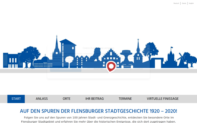Viewport: 197px width, 123px height.
Task: Accept cookies with the Akzeptieren button
Action: 66,69
